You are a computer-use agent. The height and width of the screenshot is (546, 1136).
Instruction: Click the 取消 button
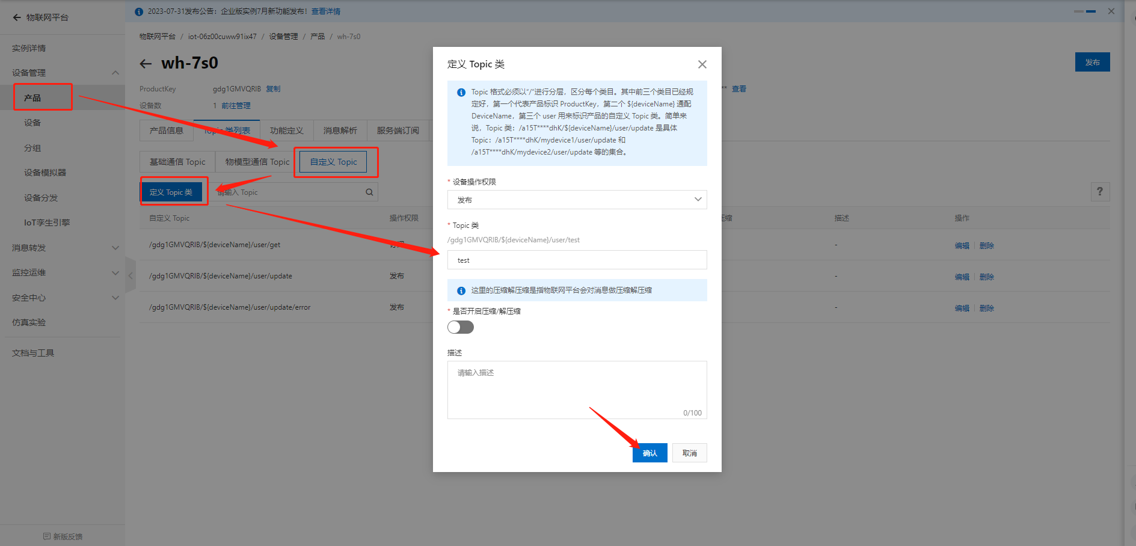[x=689, y=453]
